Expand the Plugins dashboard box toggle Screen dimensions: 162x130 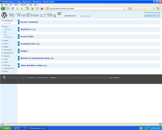tap(19, 51)
